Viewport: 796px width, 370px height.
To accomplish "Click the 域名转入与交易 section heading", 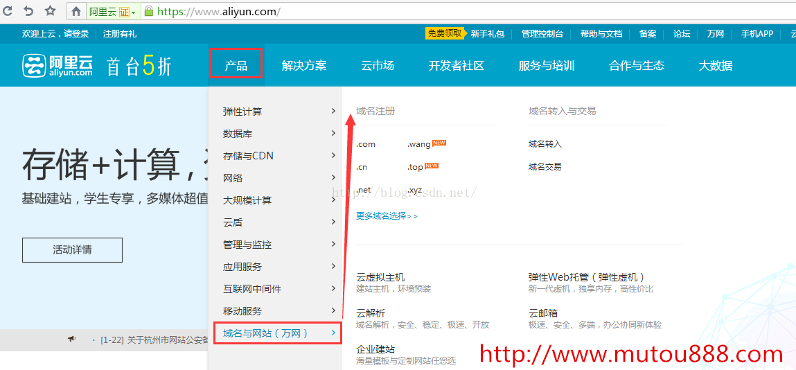I will 562,111.
